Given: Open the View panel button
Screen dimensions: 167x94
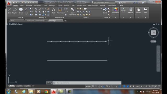Looking at the screenshot, I should pyautogui.click(x=146, y=10).
